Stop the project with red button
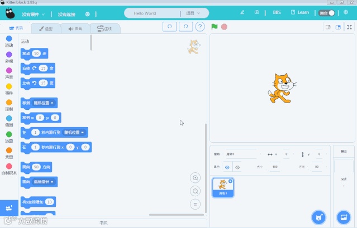The width and height of the screenshot is (357, 228). (224, 27)
